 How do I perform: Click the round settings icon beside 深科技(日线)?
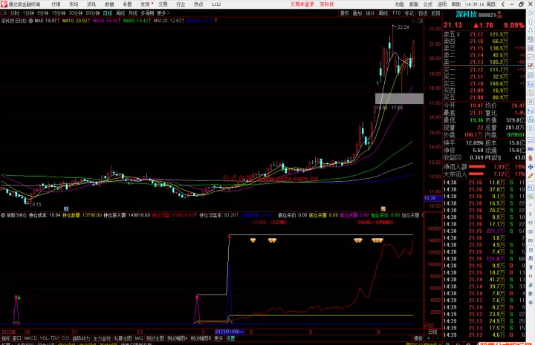pyautogui.click(x=30, y=21)
